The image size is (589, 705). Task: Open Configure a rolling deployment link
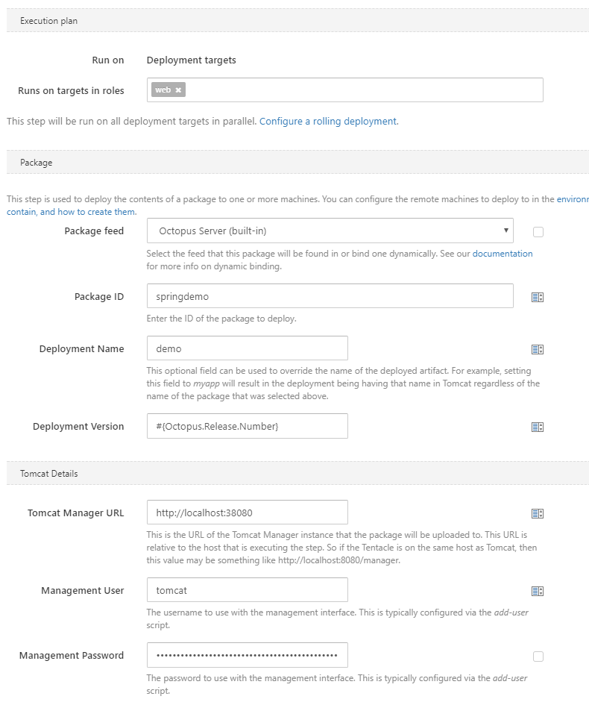coord(328,121)
